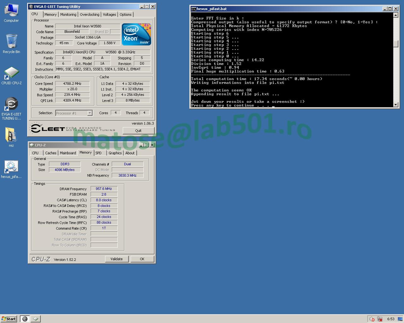Click the Cores count field

tap(116, 113)
